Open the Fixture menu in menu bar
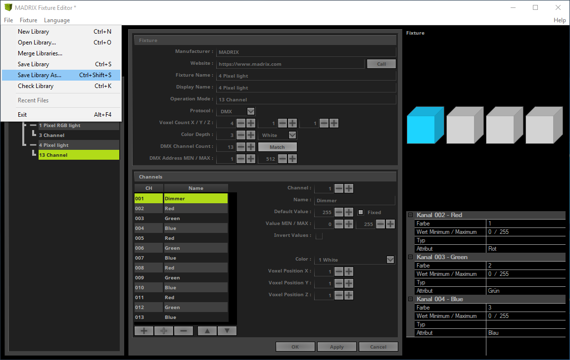Viewport: 570px width, 360px height. pyautogui.click(x=28, y=20)
